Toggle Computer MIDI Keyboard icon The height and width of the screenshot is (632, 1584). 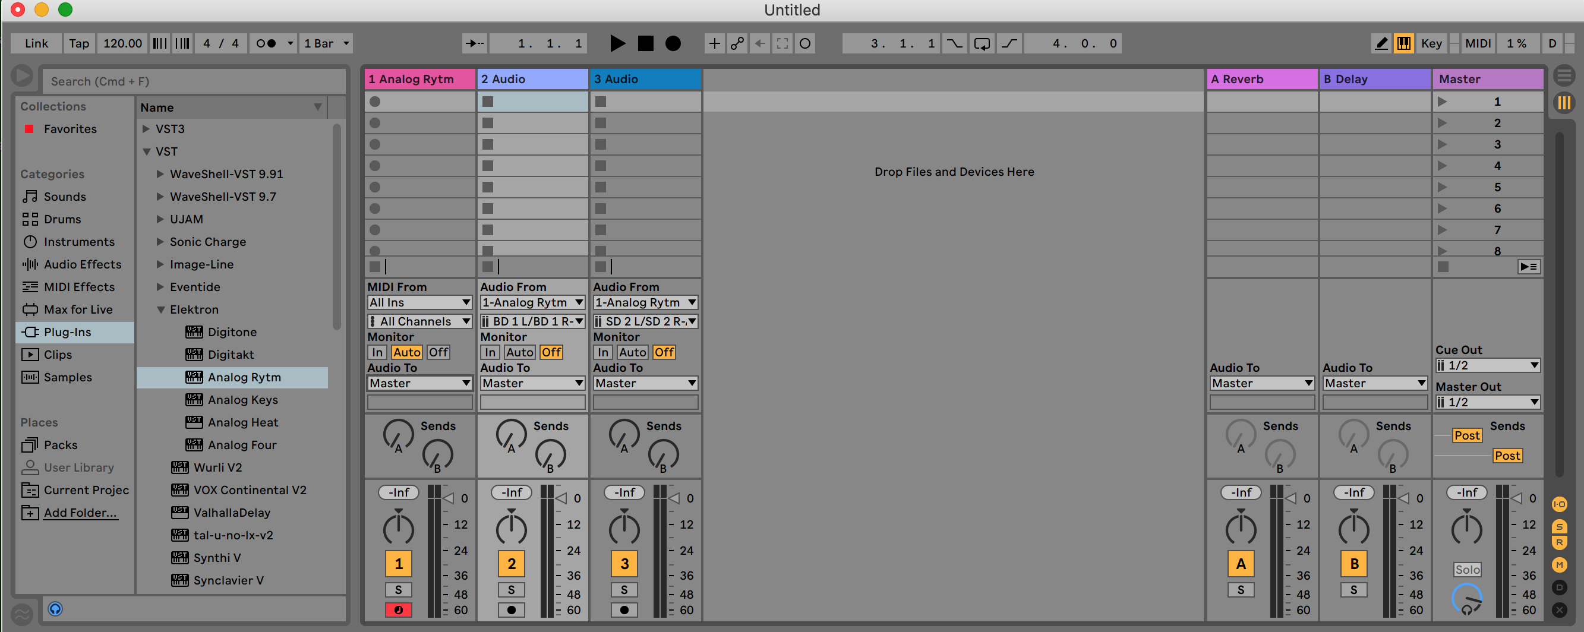point(1404,43)
